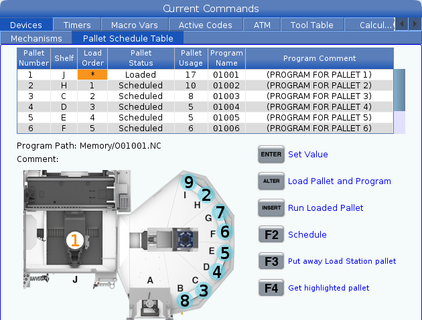Select pallet 3 circle on shelf C
Image resolution: width=422 pixels, height=320 pixels.
coord(203,291)
